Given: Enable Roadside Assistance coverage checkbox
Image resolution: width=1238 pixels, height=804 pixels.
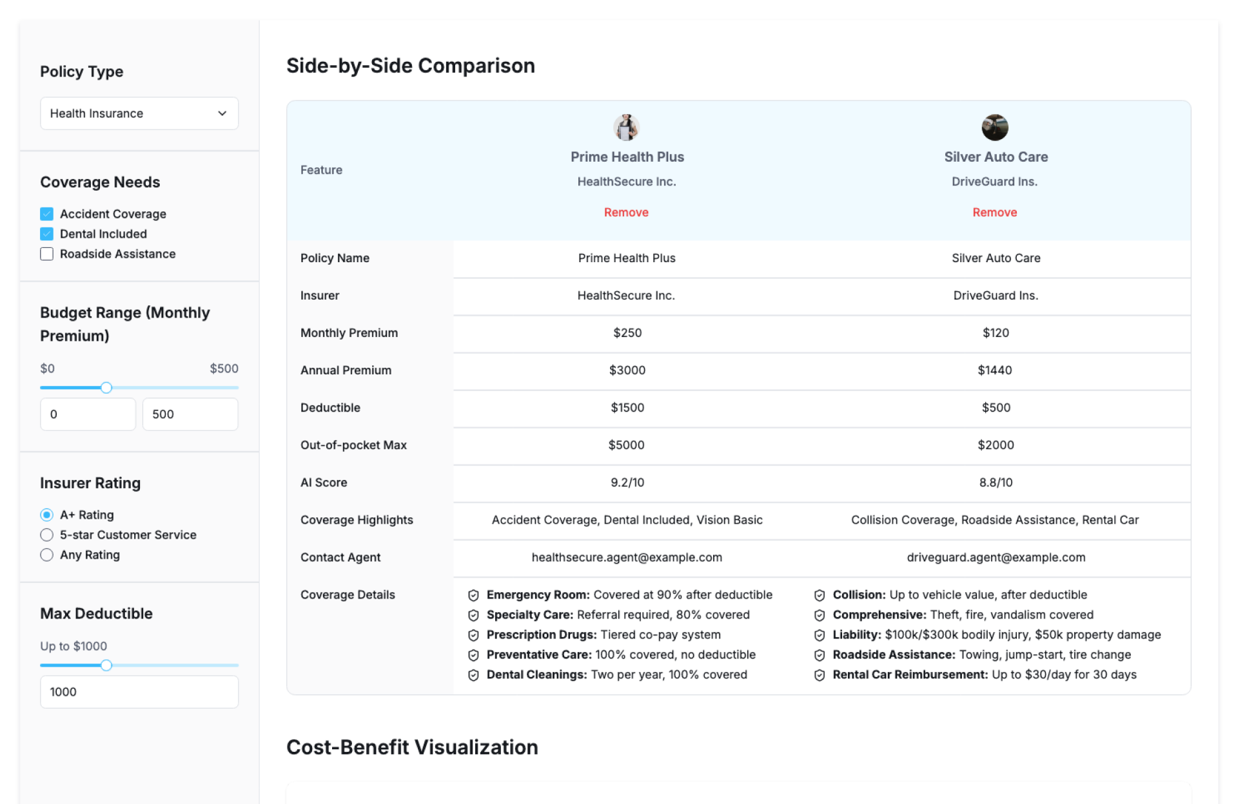Looking at the screenshot, I should pos(46,254).
